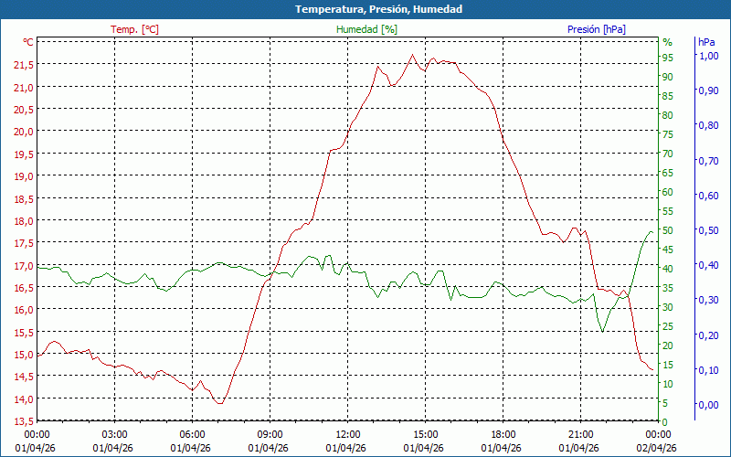Click the green % unit label
Screen dimensions: 731x457
click(x=667, y=42)
